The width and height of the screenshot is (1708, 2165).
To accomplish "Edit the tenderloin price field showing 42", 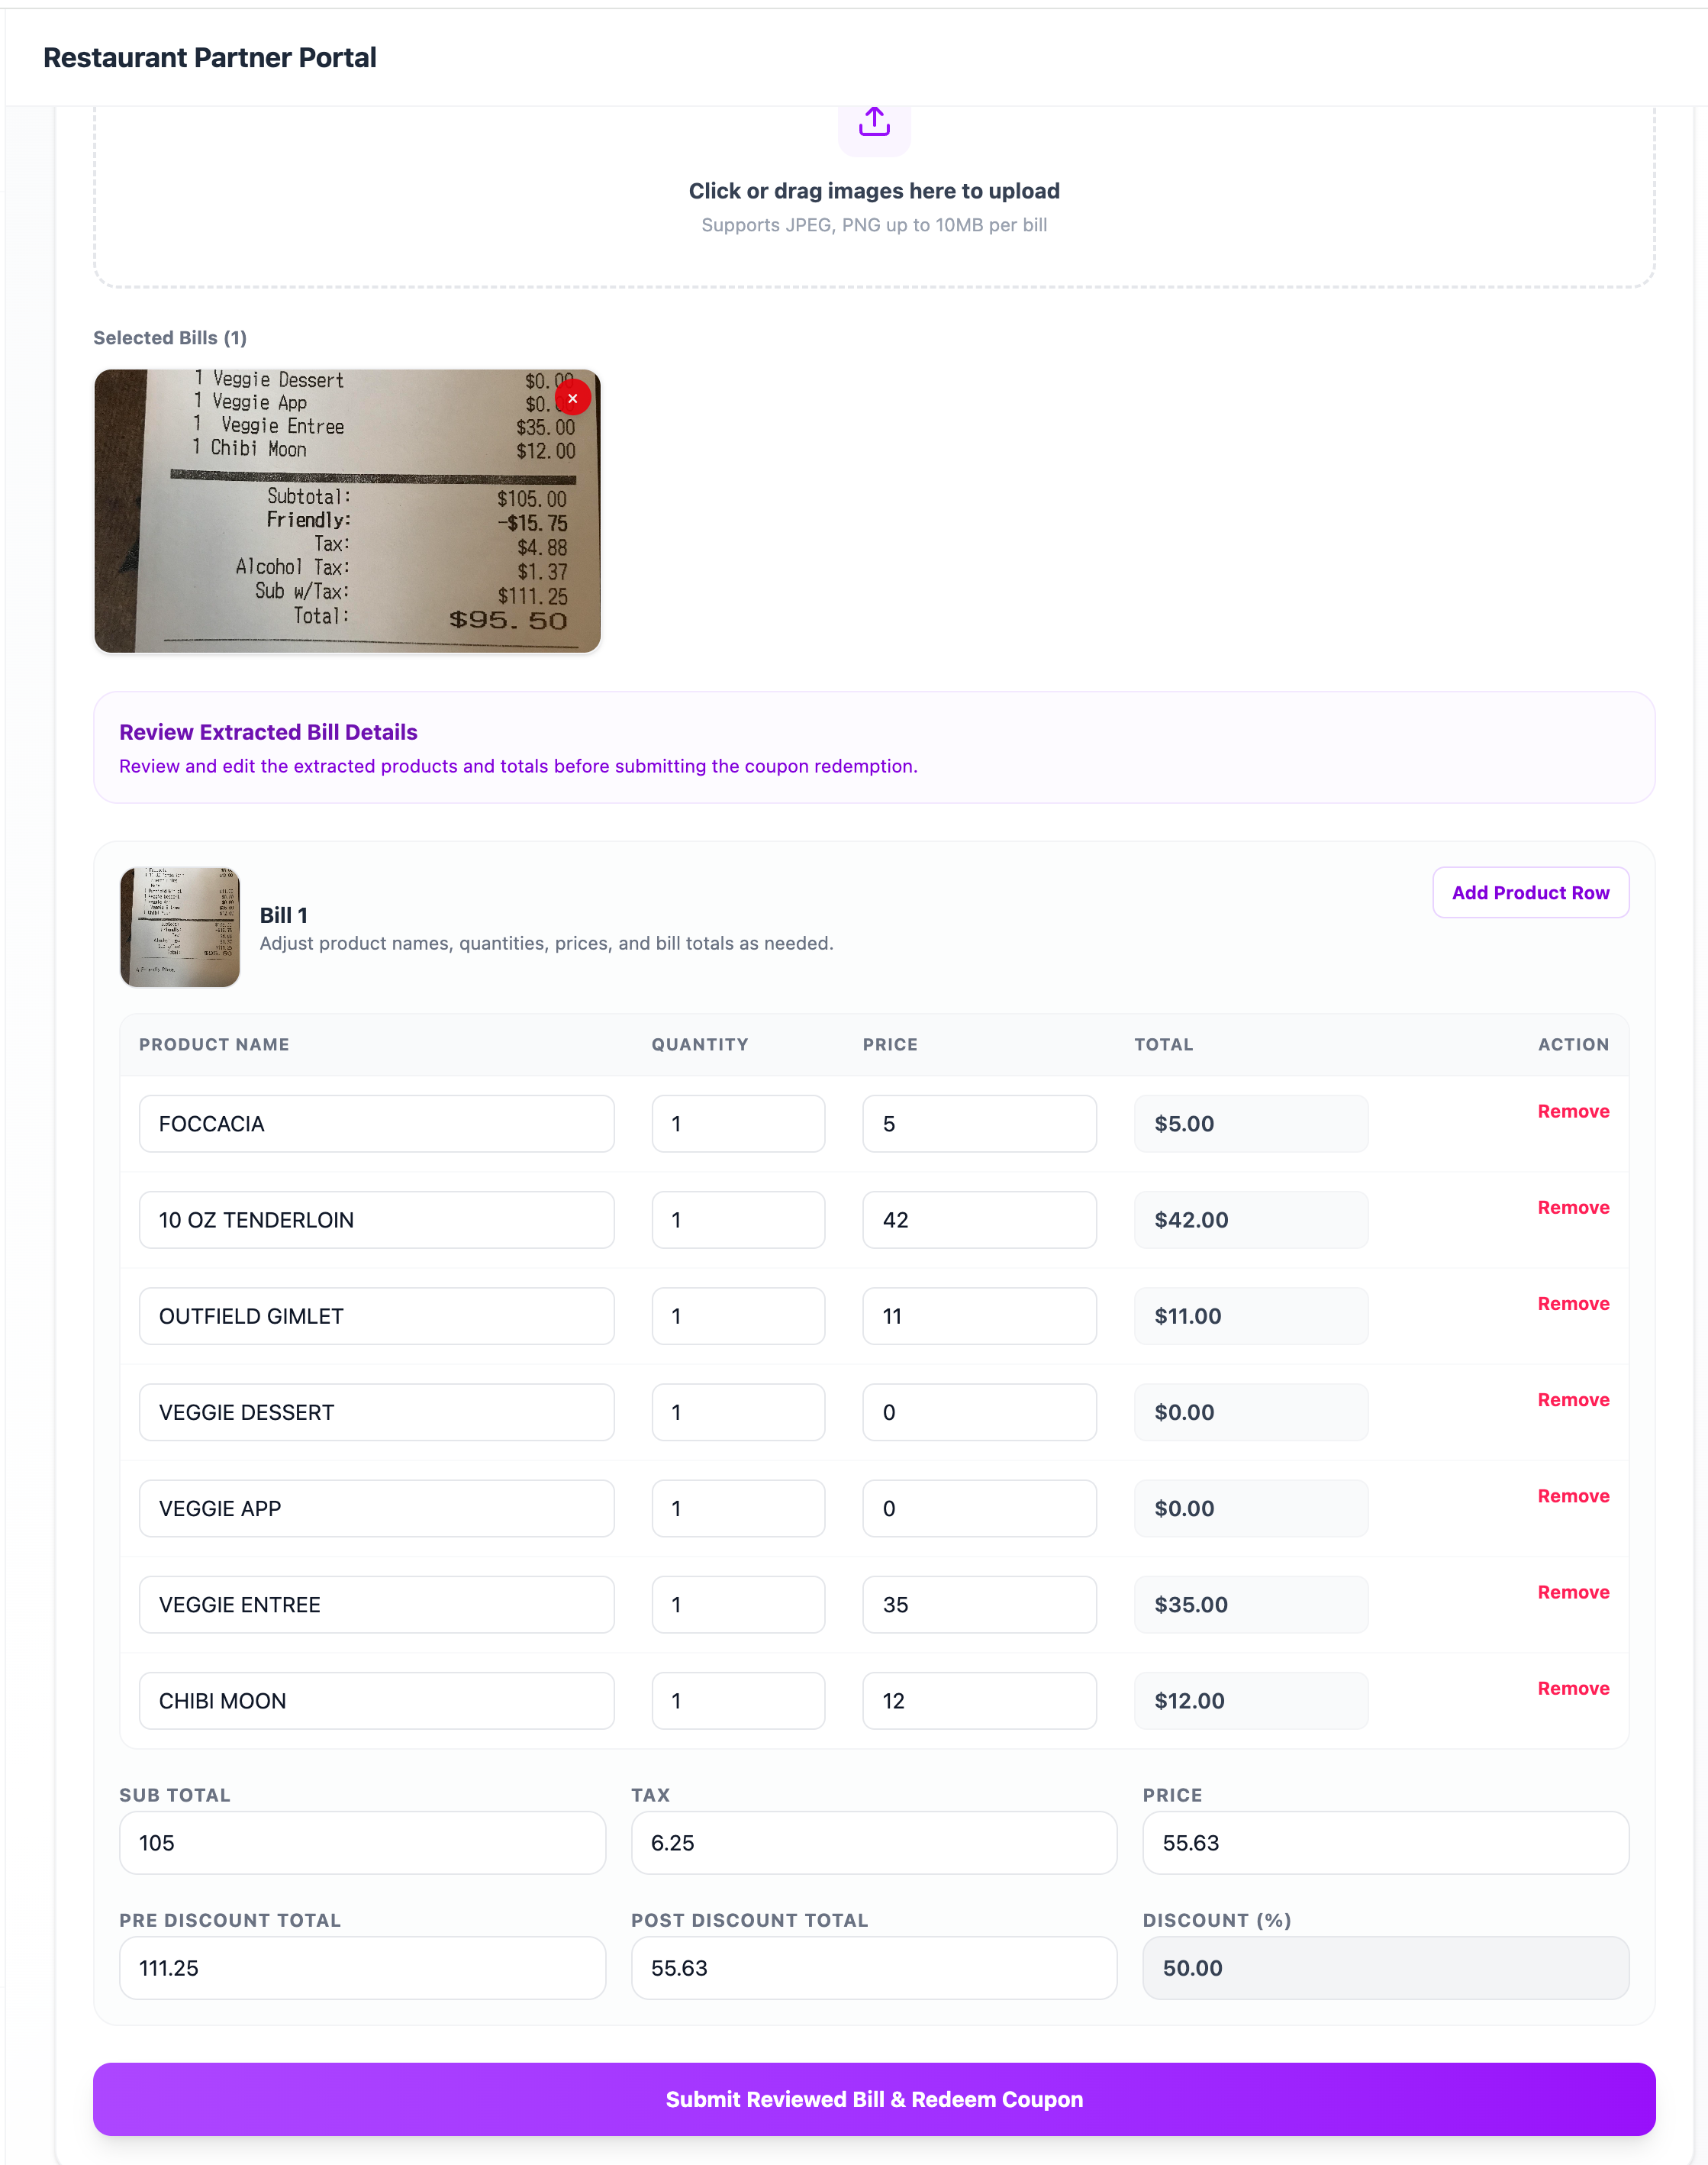I will (x=979, y=1219).
